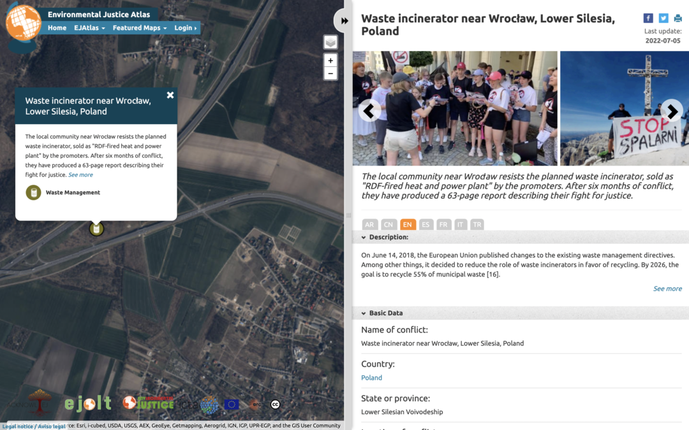The width and height of the screenshot is (689, 430).
Task: Select the waste incinerator map marker
Action: [x=96, y=229]
